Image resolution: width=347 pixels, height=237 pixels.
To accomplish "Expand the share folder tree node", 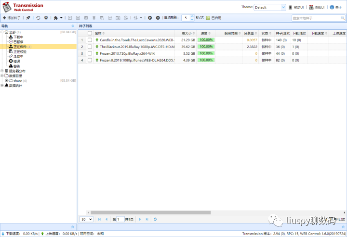I will [6, 81].
